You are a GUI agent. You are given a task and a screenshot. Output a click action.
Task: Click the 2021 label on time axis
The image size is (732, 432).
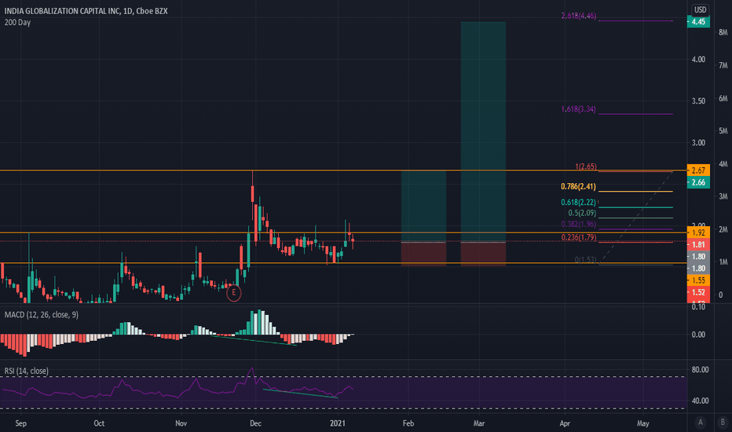click(x=338, y=423)
